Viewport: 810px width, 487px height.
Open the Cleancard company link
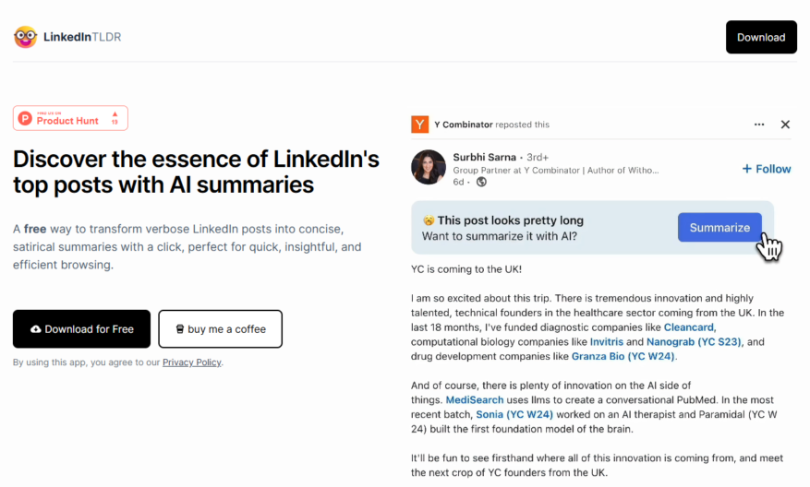tap(690, 327)
